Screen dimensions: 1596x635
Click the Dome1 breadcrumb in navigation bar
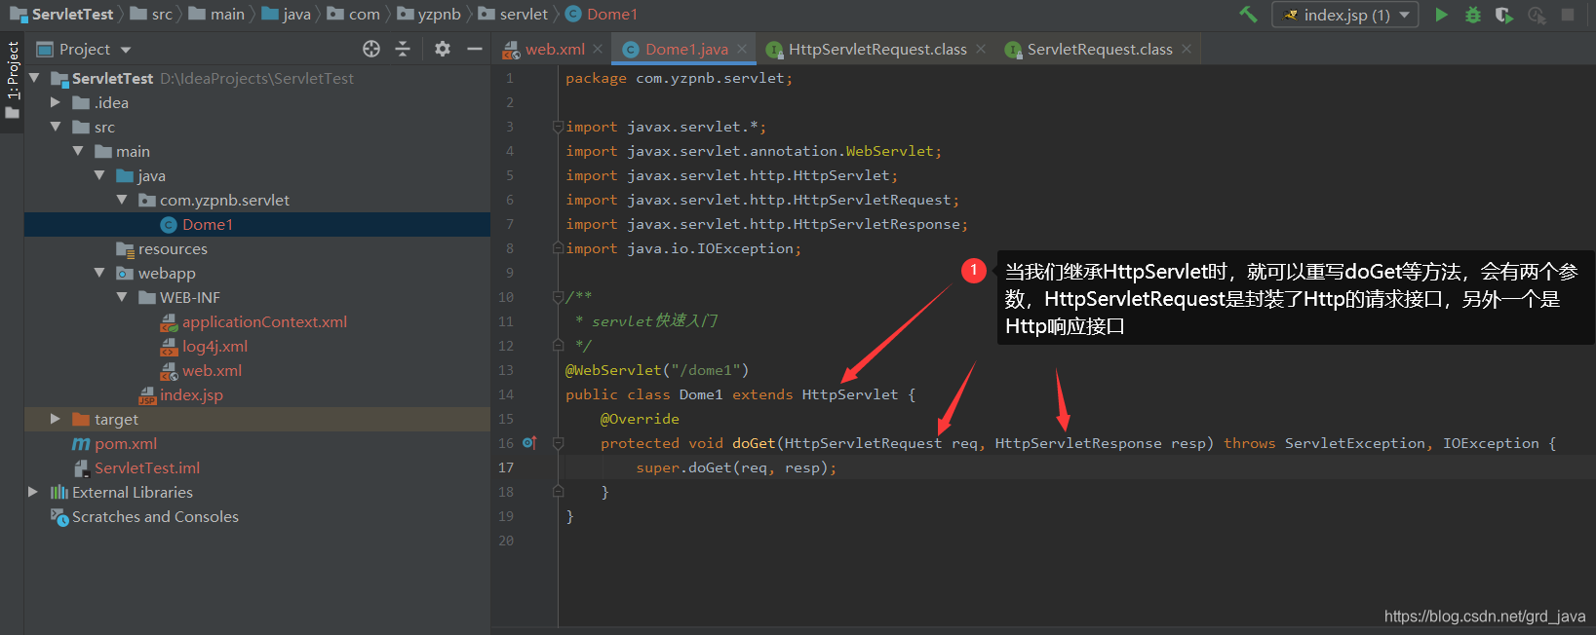coord(602,14)
